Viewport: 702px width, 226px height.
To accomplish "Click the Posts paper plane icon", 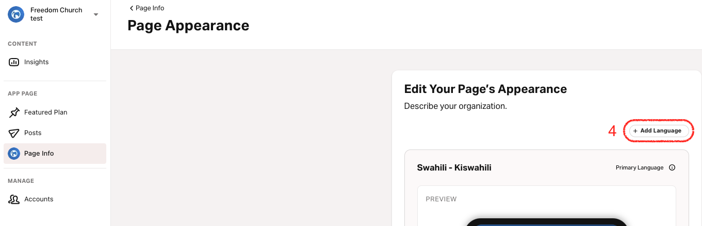I will [14, 133].
